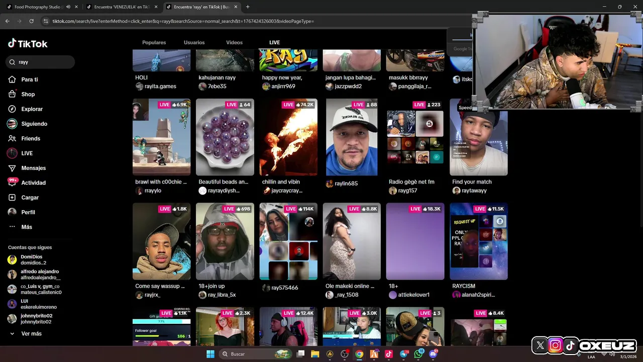643x362 pixels.
Task: Open the Shop bag icon
Action: click(12, 94)
